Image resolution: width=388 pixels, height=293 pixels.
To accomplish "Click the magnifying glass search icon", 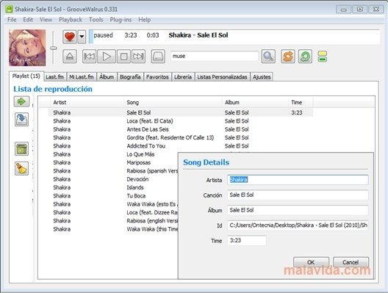I will click(268, 57).
